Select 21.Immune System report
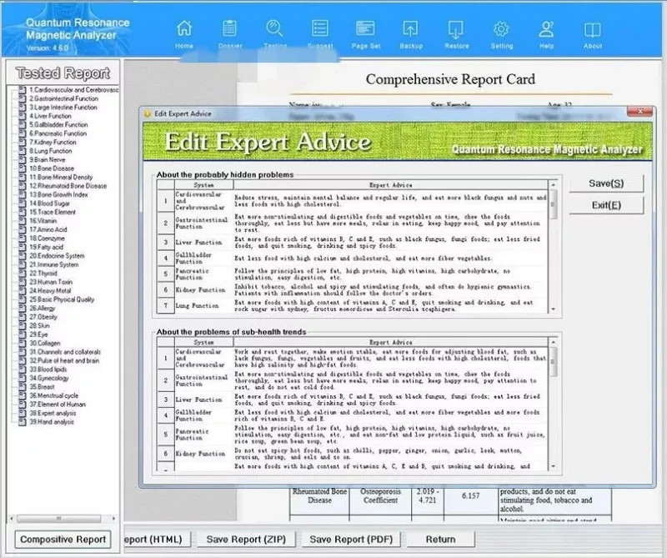Screen dimensions: 667x558 click(x=54, y=264)
